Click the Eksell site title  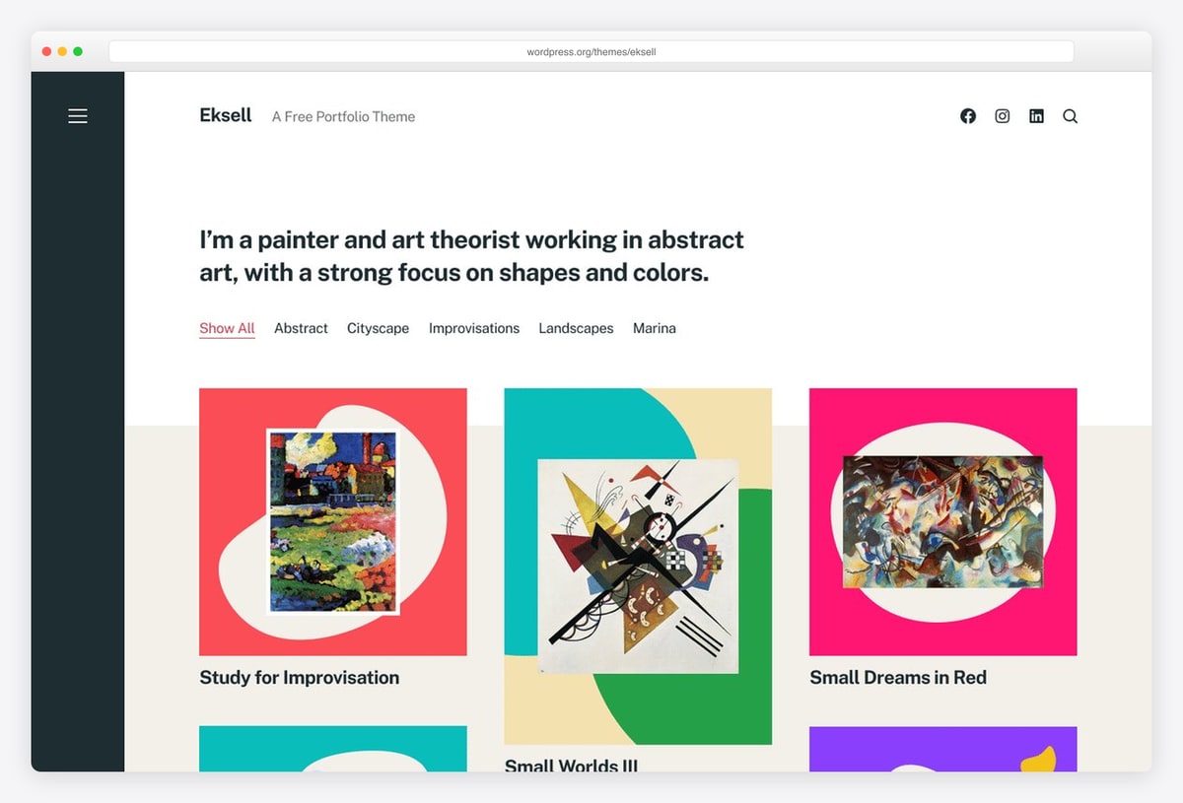[x=226, y=115]
